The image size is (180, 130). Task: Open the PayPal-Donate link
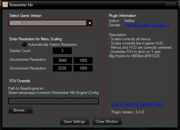(147, 25)
